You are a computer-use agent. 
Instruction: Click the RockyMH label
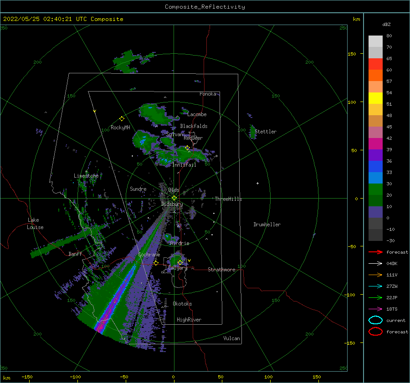point(120,128)
